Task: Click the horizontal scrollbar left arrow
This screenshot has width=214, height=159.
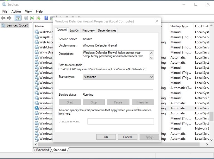Action: [x=36, y=144]
